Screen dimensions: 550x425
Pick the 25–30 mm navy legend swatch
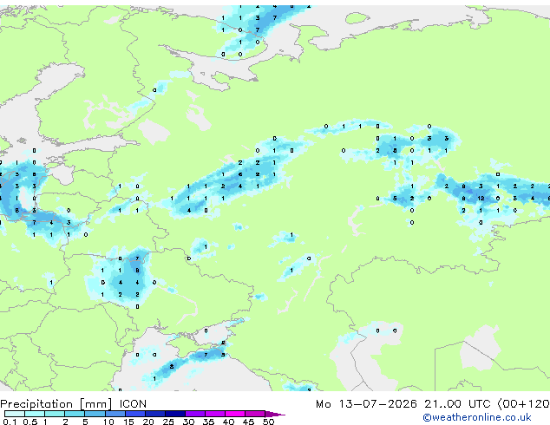coord(175,414)
